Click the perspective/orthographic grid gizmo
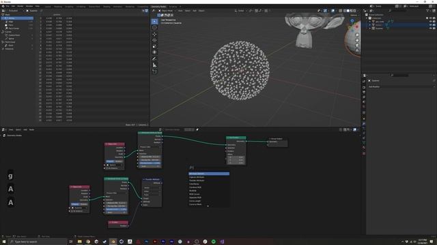Screen dimensions: 437x245 [357, 50]
